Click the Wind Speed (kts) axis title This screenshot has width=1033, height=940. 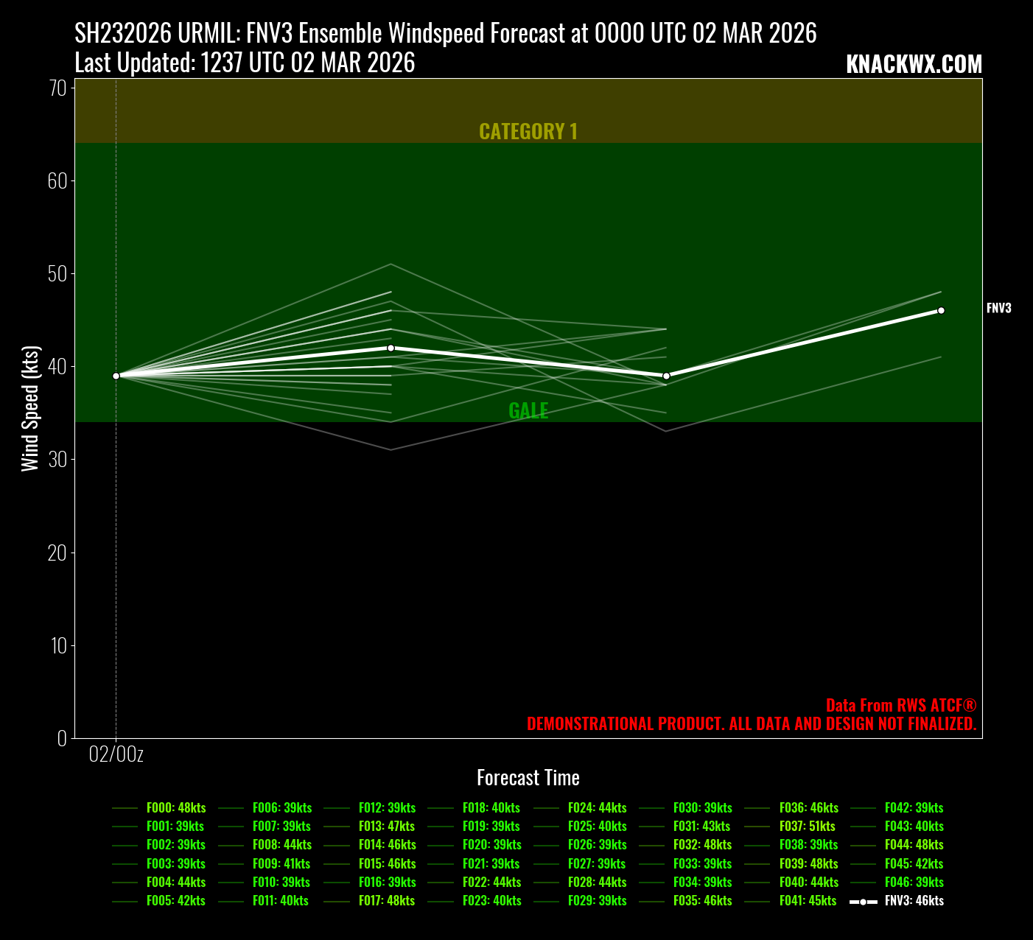[x=29, y=408]
